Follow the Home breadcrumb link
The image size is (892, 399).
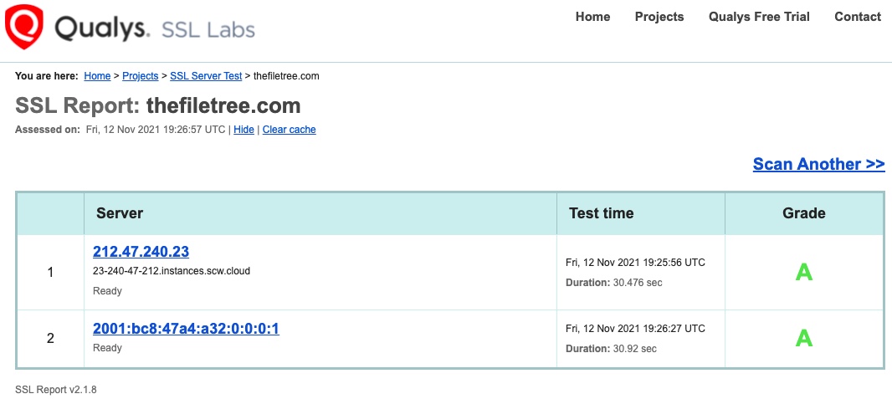pyautogui.click(x=97, y=75)
